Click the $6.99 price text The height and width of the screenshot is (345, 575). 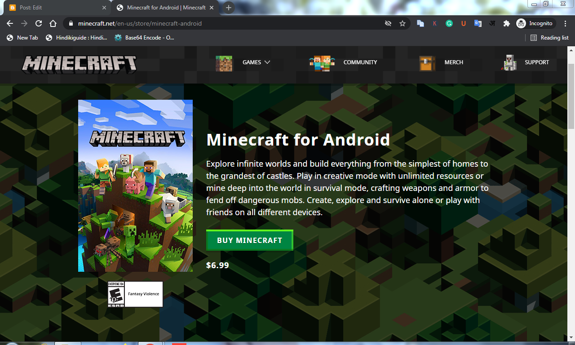(217, 265)
